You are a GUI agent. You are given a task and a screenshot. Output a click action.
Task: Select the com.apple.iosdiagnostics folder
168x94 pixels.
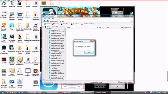pyautogui.click(x=56, y=44)
